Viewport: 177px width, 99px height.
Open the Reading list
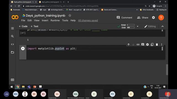pos(162,10)
